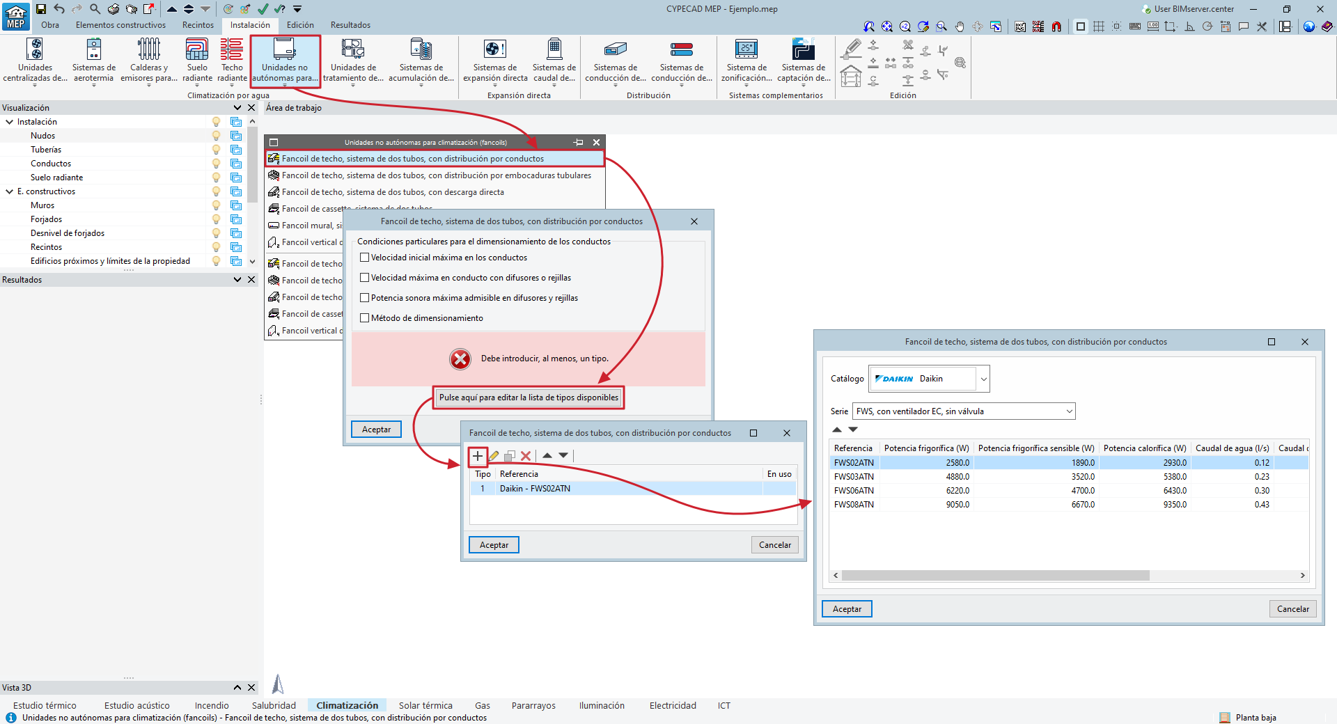Check Método de dimensionamiento option
1337x724 pixels.
pyautogui.click(x=364, y=318)
